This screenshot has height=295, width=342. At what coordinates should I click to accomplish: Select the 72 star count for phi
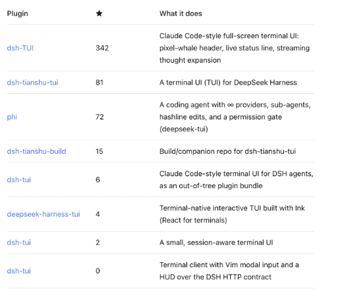click(100, 117)
